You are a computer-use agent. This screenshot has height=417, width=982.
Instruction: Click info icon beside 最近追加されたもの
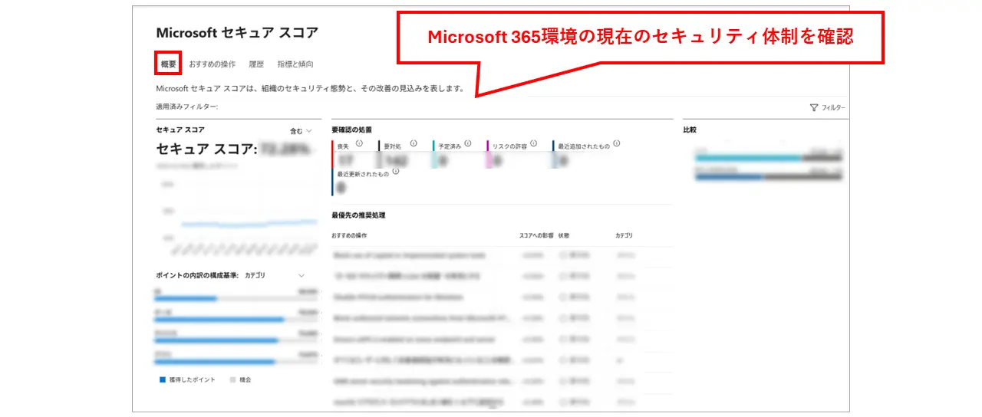tap(616, 143)
